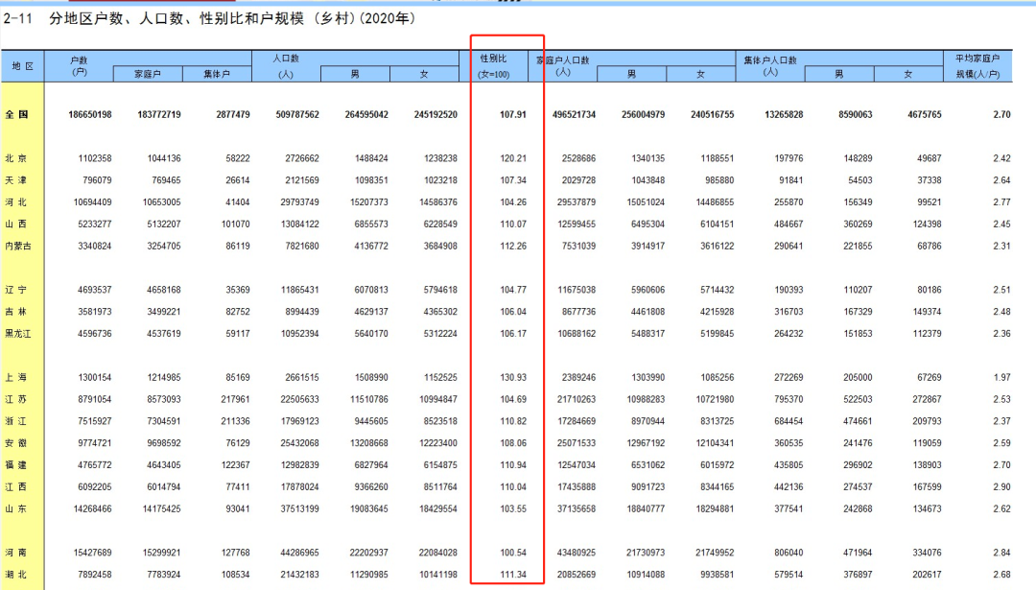The height and width of the screenshot is (590, 1036).
Task: Click Shanghai collective male value 205000
Action: [858, 377]
